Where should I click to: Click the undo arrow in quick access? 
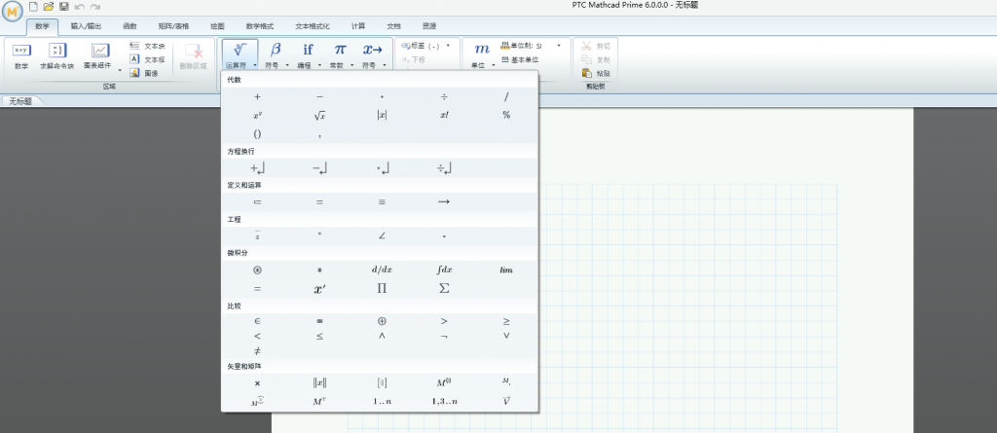pyautogui.click(x=80, y=7)
